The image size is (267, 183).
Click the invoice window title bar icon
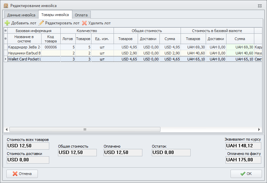click(6, 6)
